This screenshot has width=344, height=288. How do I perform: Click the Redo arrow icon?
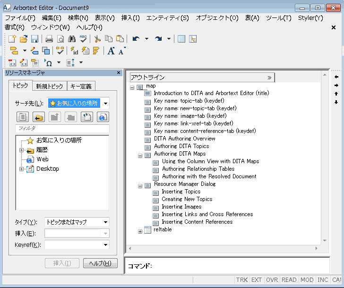point(158,39)
